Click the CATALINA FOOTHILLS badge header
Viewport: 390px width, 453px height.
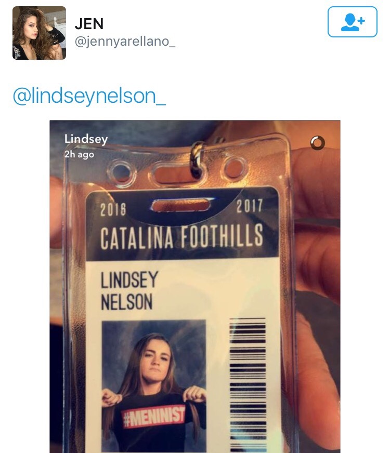click(x=181, y=236)
